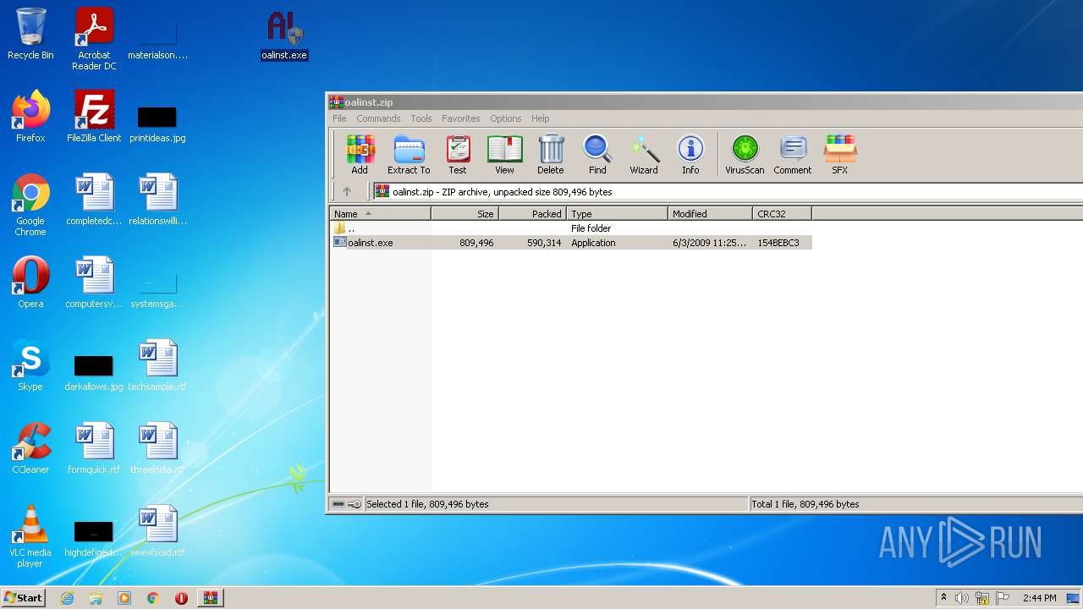Open Opera from the taskbar
Screen dimensions: 1083x609
point(181,598)
